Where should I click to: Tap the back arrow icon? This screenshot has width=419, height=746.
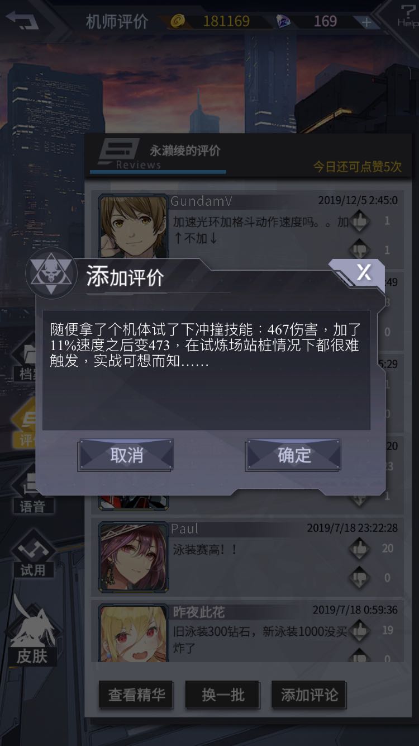coord(22,21)
